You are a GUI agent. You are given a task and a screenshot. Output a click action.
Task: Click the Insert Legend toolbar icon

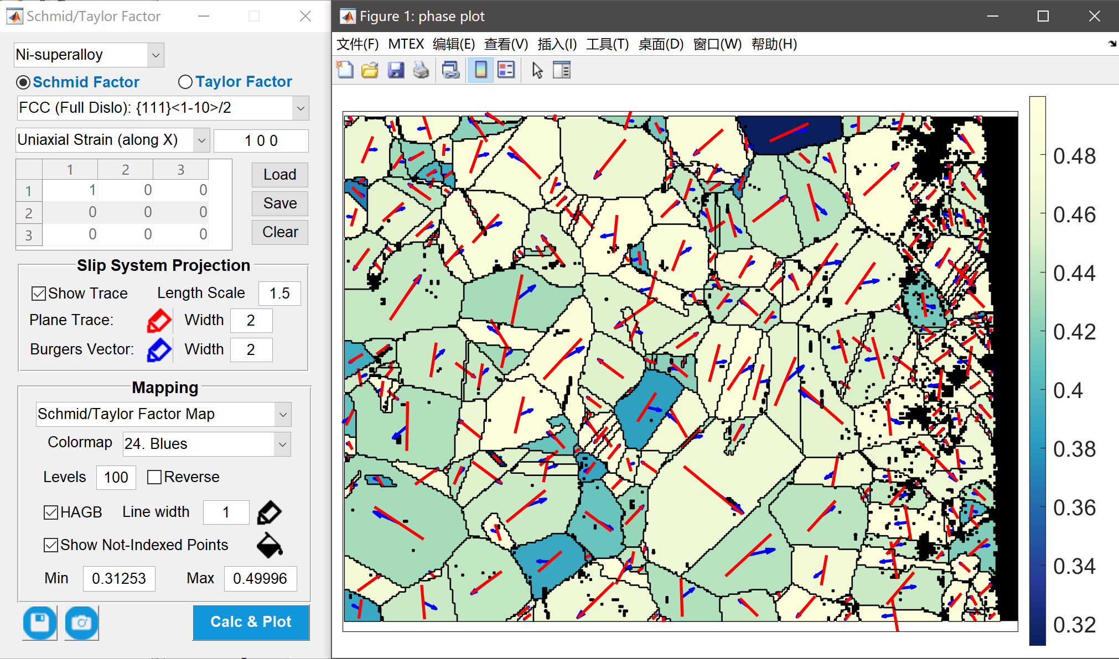pyautogui.click(x=506, y=70)
